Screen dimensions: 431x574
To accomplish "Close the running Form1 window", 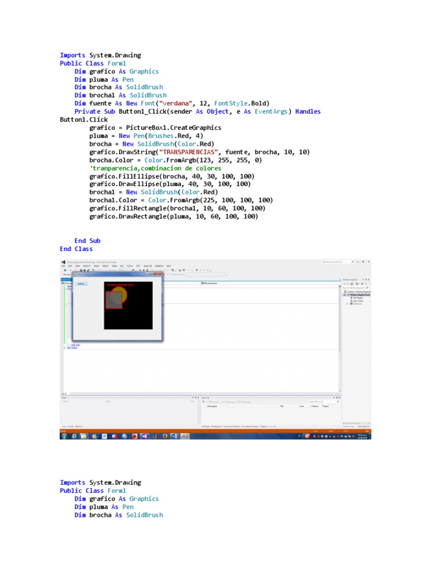I will 158,274.
